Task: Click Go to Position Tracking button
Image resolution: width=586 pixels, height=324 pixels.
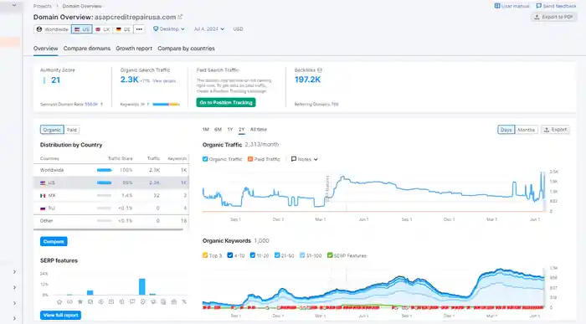Action: 226,102
